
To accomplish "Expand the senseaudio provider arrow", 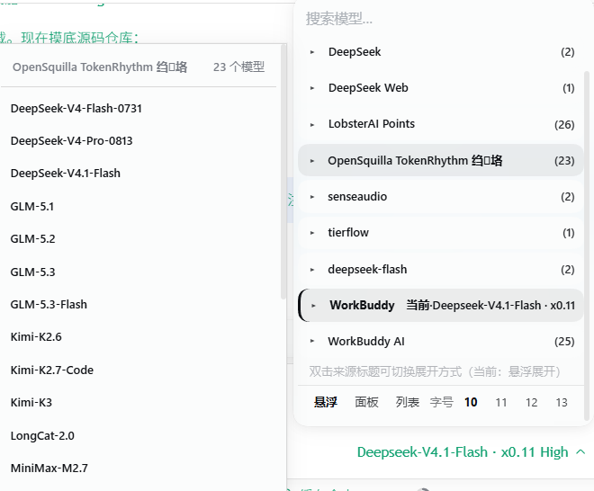I will point(312,197).
